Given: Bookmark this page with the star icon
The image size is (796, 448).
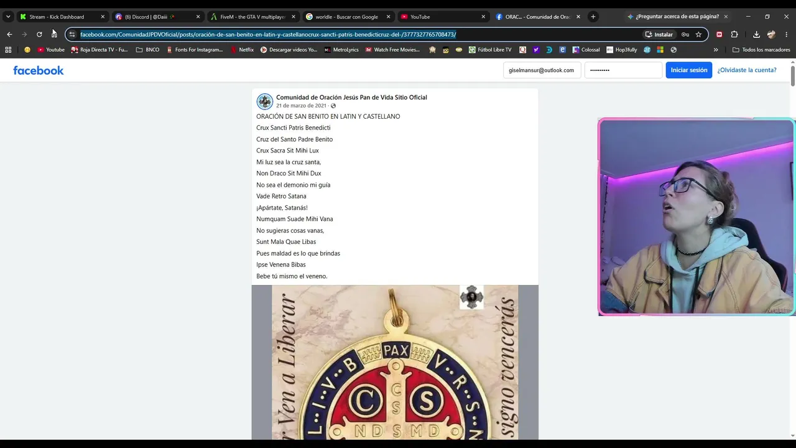Looking at the screenshot, I should pyautogui.click(x=698, y=34).
